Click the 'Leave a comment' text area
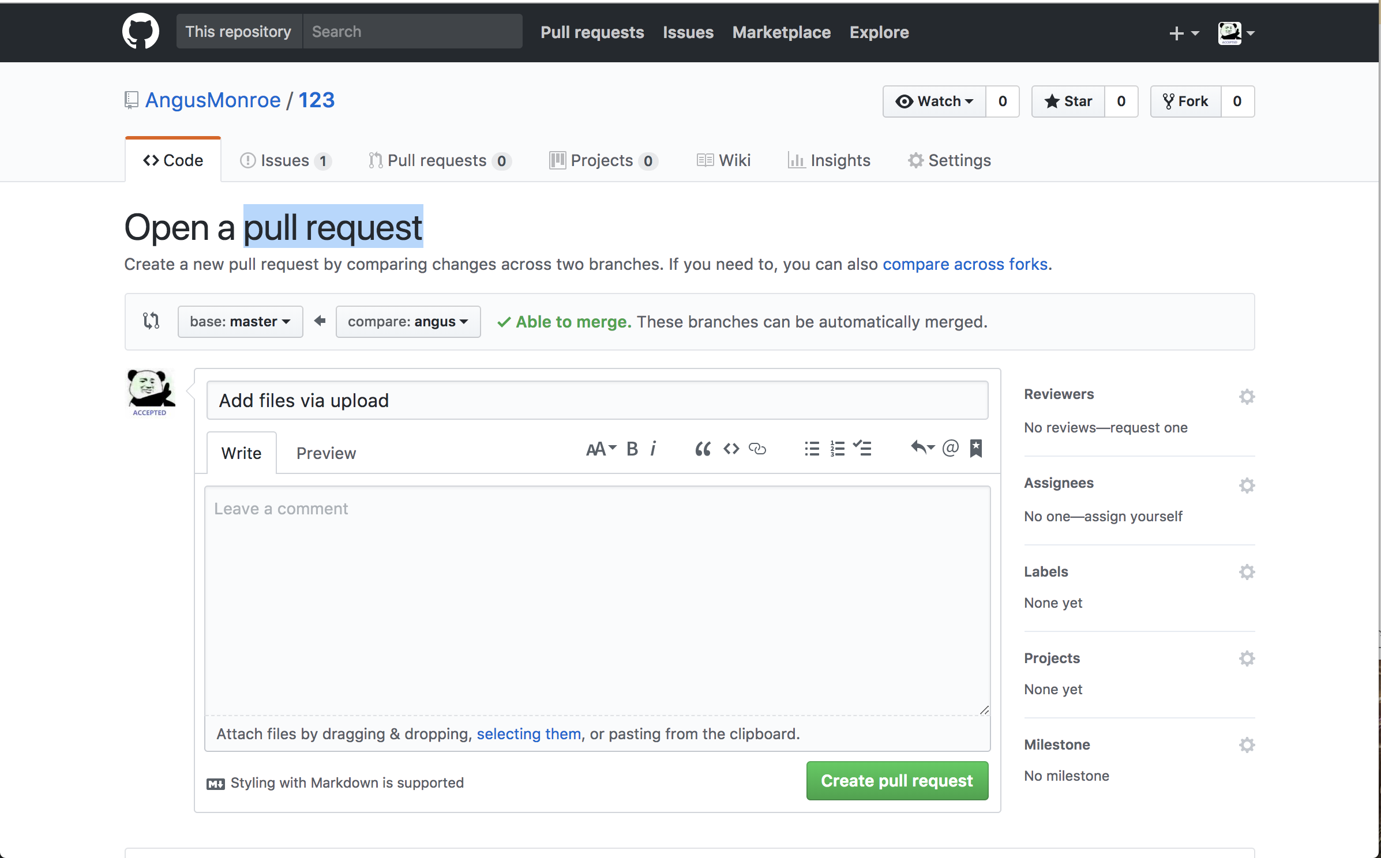Screen dimensions: 1381x858 pos(597,601)
